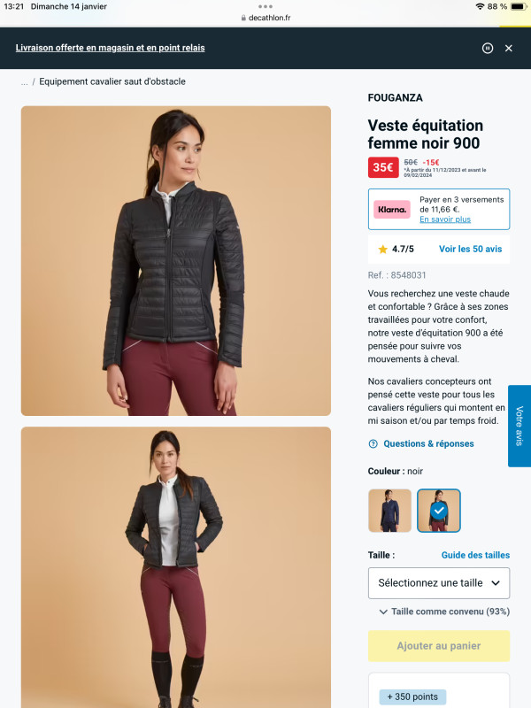Image resolution: width=531 pixels, height=708 pixels.
Task: Click En savoir plus Klarna link
Action: point(445,219)
